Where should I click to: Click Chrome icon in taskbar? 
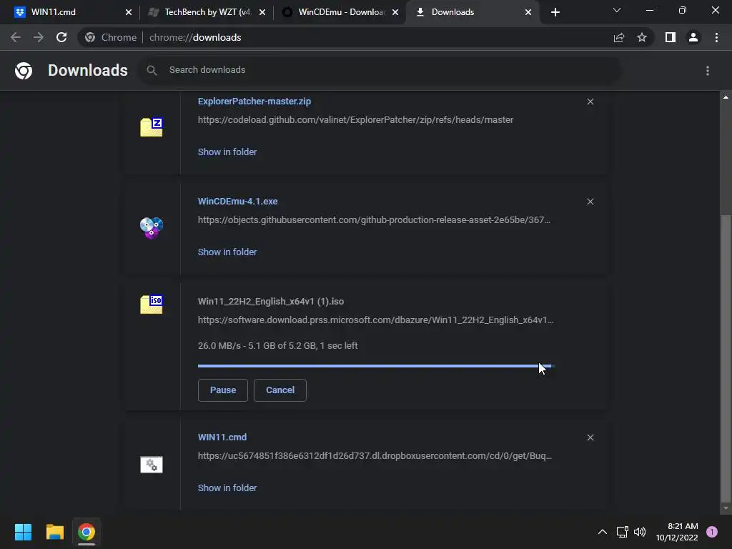click(x=86, y=532)
